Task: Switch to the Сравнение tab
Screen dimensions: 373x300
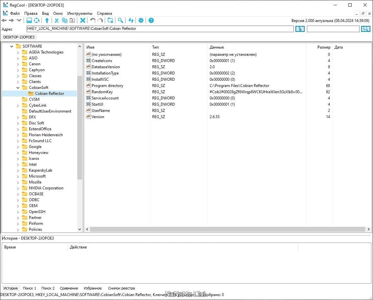Action: point(69,288)
